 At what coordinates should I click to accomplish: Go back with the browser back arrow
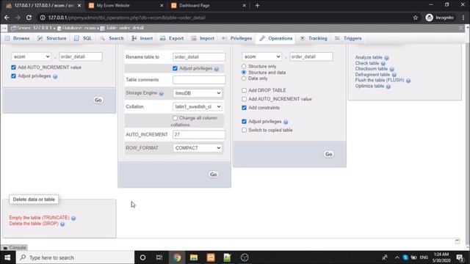pyautogui.click(x=7, y=18)
